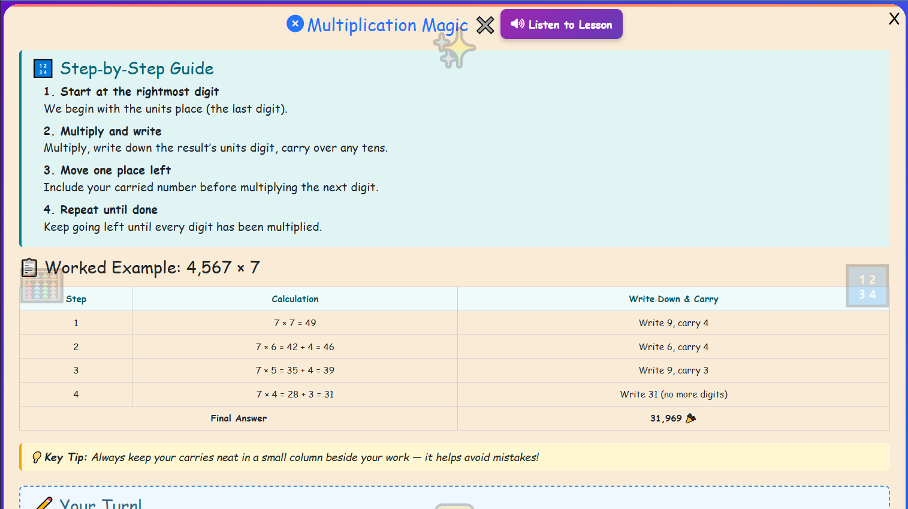Click the party popper emoji next to 31,969
This screenshot has width=908, height=509.
pyautogui.click(x=690, y=418)
